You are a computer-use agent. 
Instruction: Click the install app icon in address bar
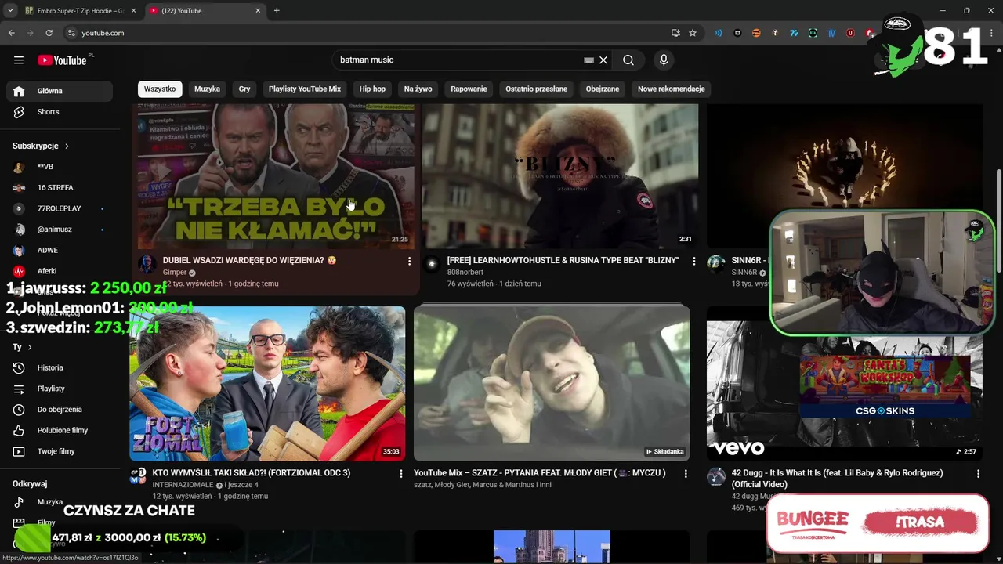[x=675, y=33]
